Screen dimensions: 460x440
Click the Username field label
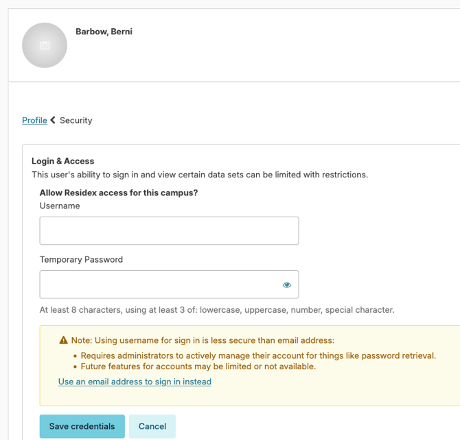point(60,206)
